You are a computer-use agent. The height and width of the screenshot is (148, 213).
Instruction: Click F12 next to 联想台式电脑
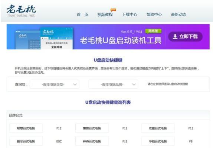(x=59, y=128)
